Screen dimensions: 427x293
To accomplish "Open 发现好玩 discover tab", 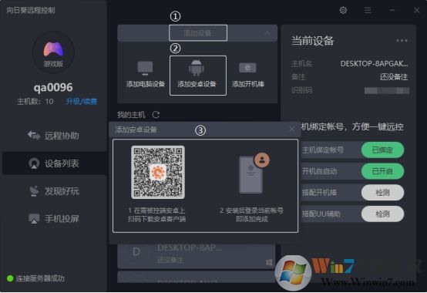I will (54, 191).
